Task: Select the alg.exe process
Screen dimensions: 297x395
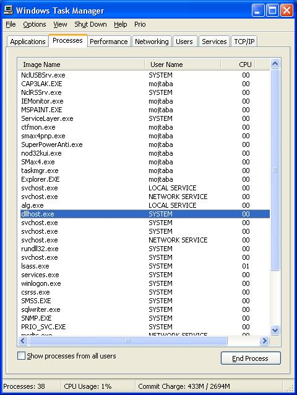Action: (x=145, y=205)
